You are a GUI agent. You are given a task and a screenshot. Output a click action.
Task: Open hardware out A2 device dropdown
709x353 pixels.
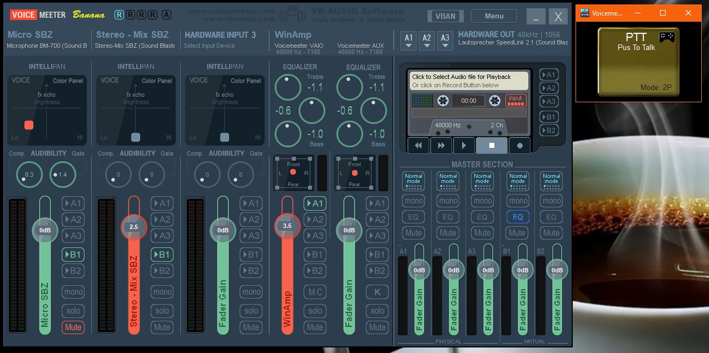427,41
